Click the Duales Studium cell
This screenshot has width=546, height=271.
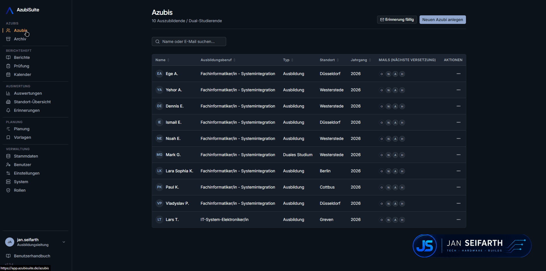298,155
